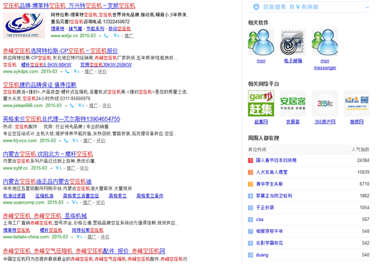Click the V1 badge beside www.bolaite-china.com
Viewport: 382px width, 264px height.
[x=79, y=237]
